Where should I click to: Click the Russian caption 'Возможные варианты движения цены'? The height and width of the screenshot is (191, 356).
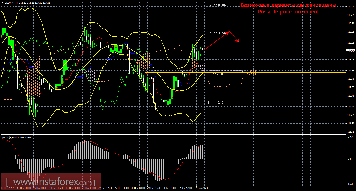tap(288, 5)
